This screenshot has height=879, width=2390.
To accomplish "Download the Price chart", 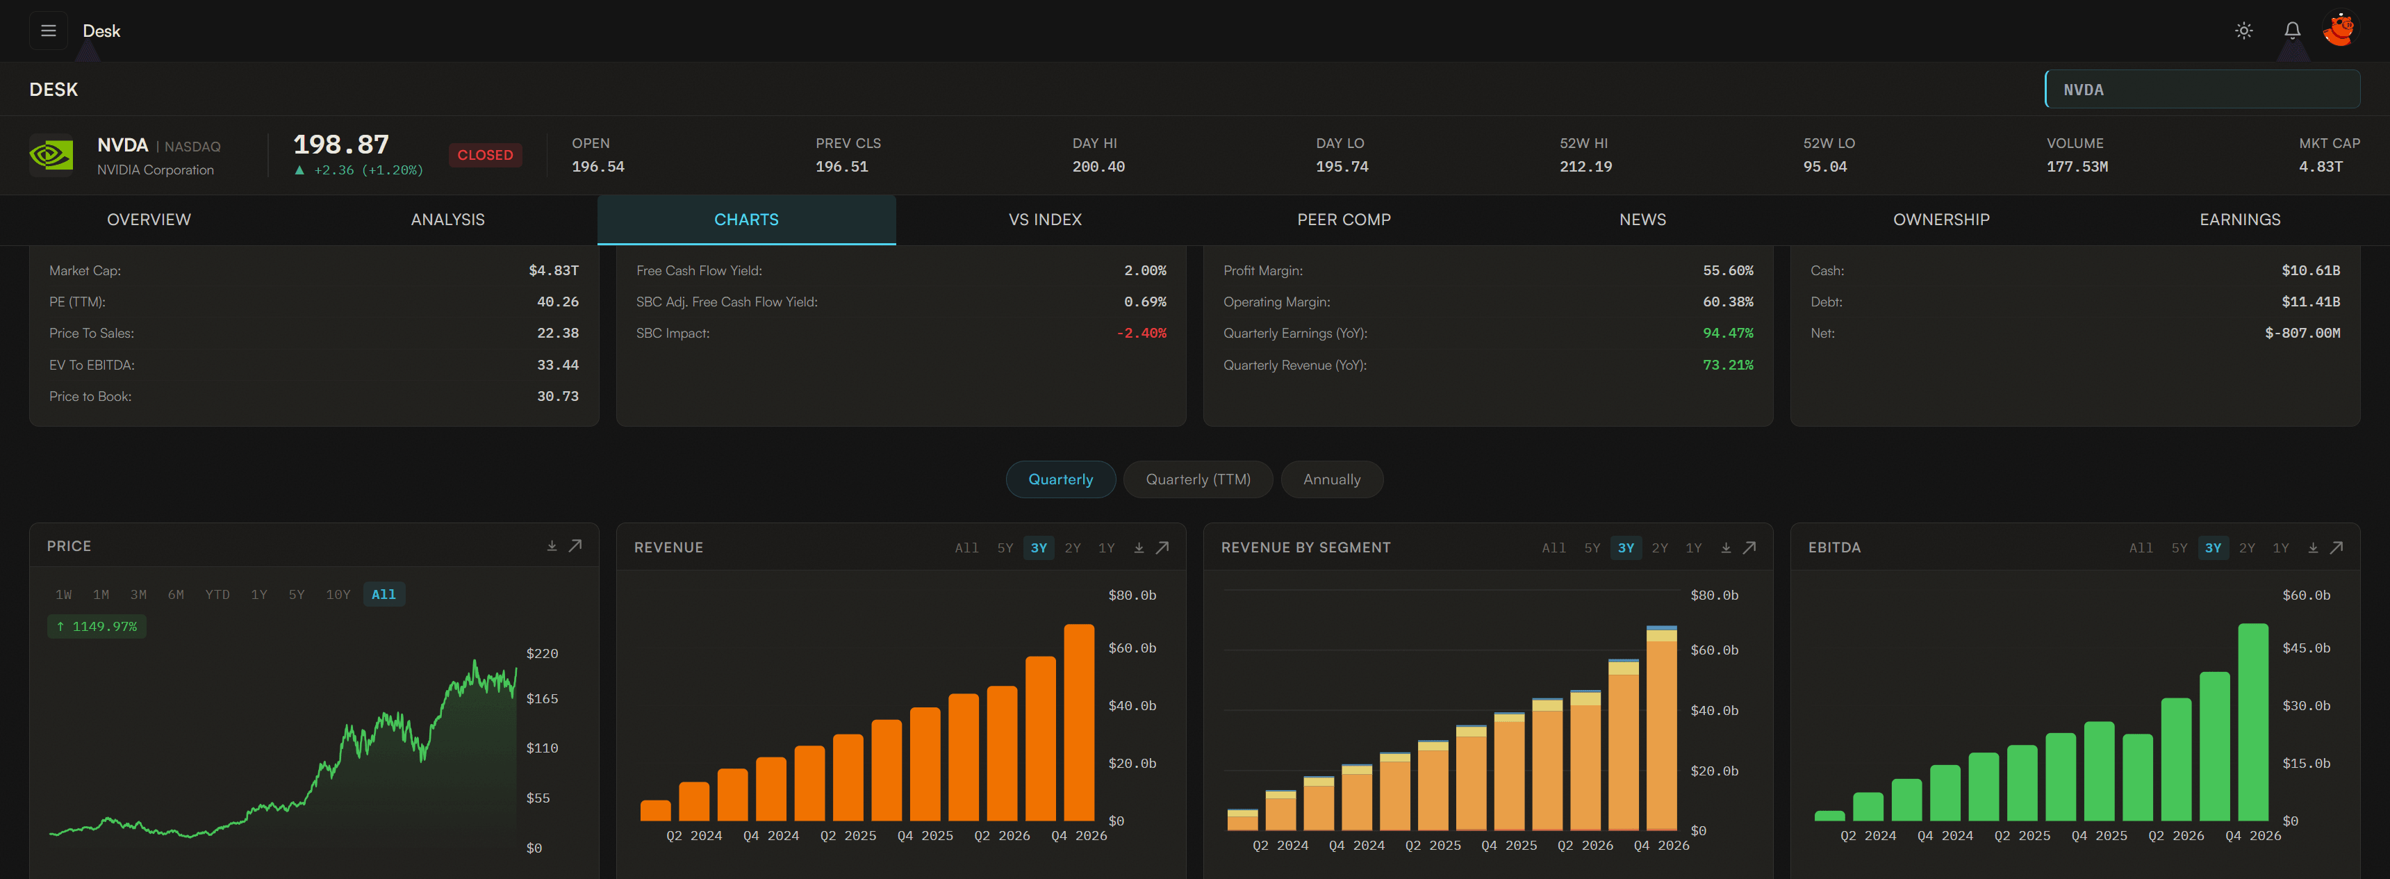I will point(552,545).
